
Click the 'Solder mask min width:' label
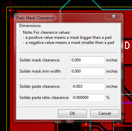(x=40, y=71)
